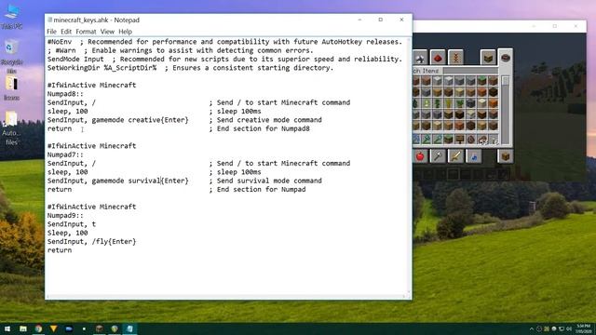Image resolution: width=596 pixels, height=335 pixels.
Task: Select the Recycle Bin desktop icon
Action: [12, 55]
